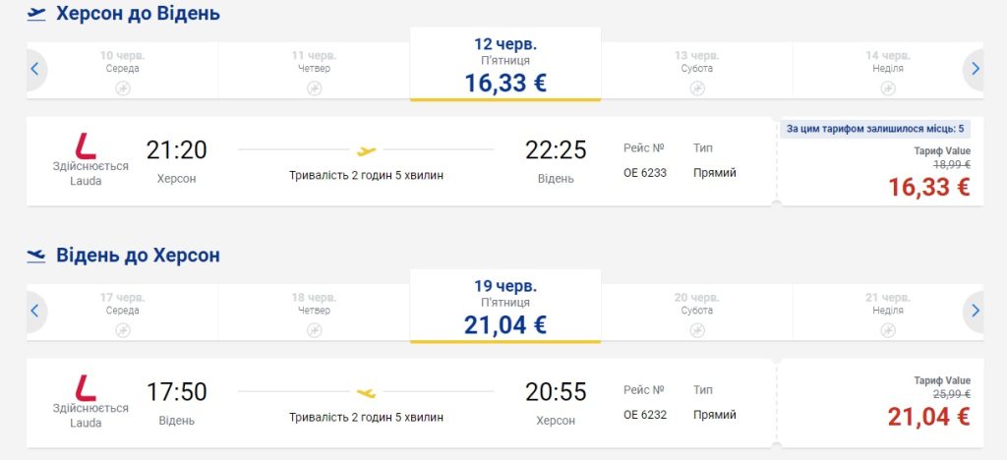Click the return plane icon beside Відень до Херсон
Viewport: 1007px width, 460px height.
(x=36, y=256)
